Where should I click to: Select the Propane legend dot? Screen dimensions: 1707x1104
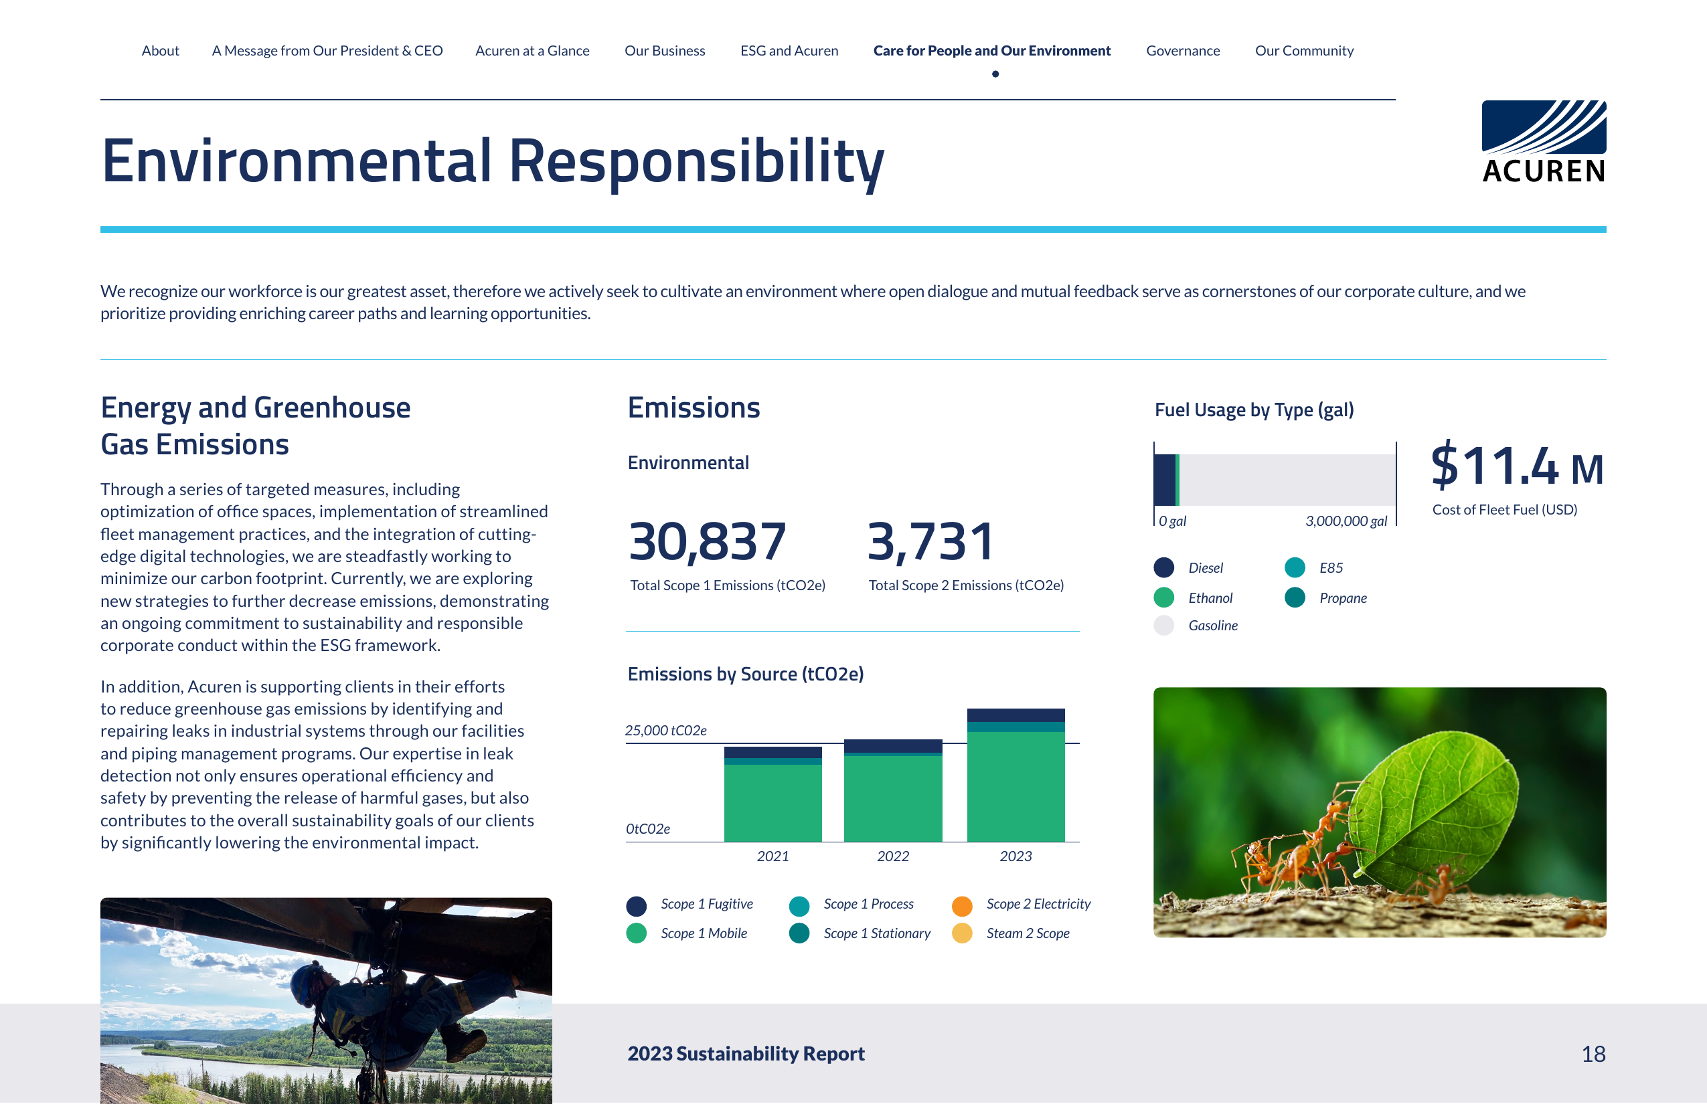1295,598
